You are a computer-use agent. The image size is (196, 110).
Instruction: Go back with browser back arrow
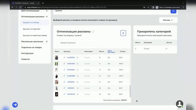pos(13,7)
